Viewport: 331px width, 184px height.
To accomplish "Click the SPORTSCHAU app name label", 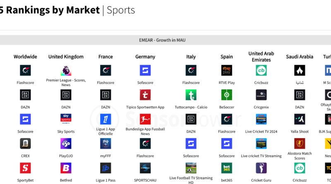I will pos(145,180).
